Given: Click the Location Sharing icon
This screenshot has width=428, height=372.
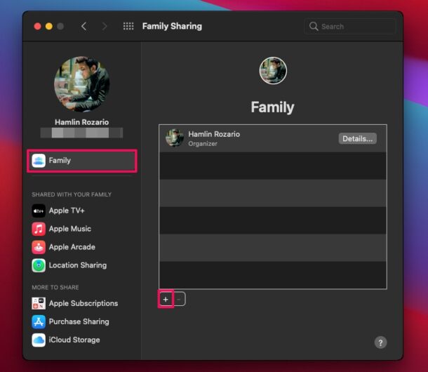Looking at the screenshot, I should point(39,265).
